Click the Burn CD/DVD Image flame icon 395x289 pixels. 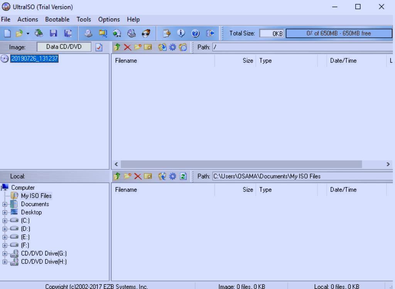click(x=146, y=33)
